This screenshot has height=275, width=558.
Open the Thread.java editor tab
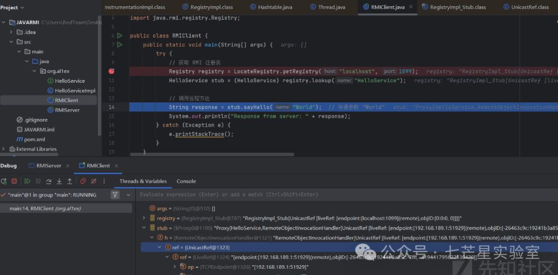point(328,7)
